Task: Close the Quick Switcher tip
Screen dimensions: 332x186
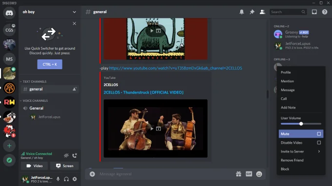Action: [x=74, y=23]
